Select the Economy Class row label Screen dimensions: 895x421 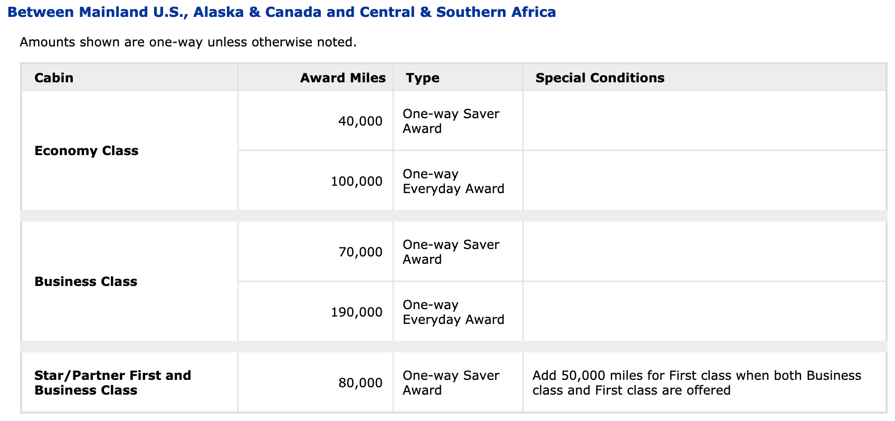(x=86, y=151)
